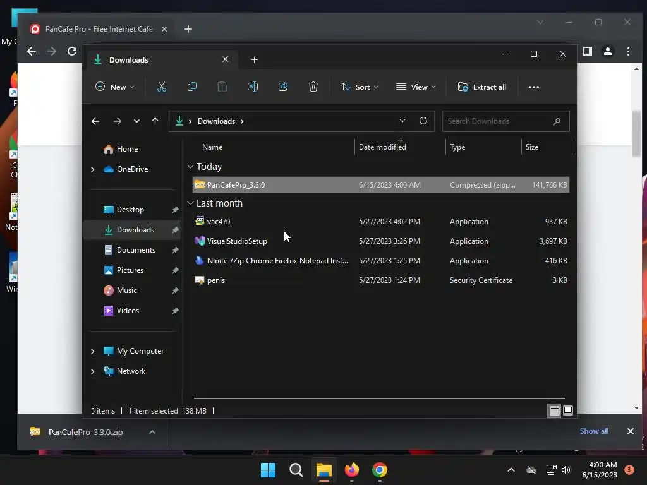Click the Paste clipboard icon
647x485 pixels.
point(222,87)
